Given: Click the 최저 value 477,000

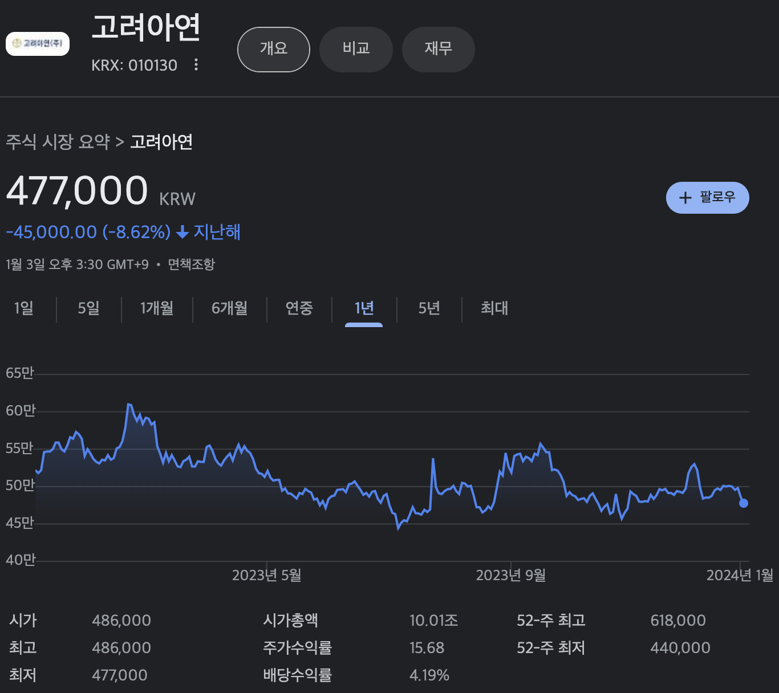Looking at the screenshot, I should point(120,675).
